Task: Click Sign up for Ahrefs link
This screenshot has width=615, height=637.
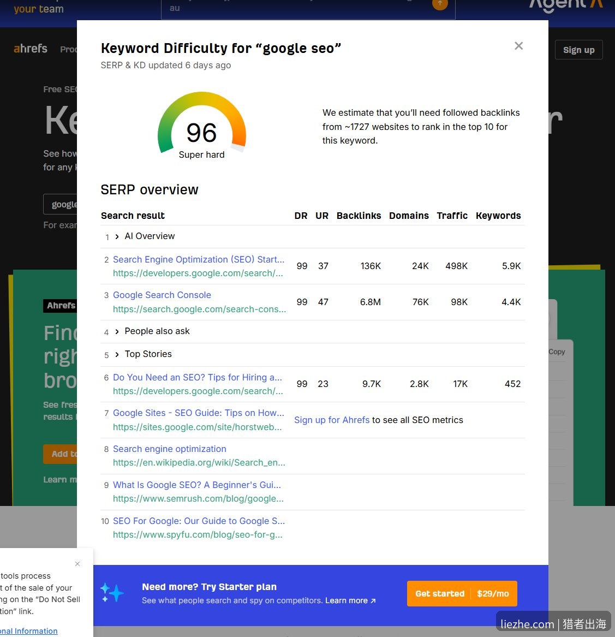Action: coord(331,420)
